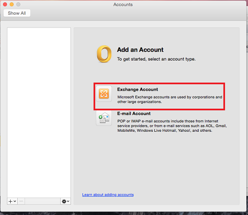Click the Microsoft Exchange accounts description text
The image size is (248, 215).
(170, 99)
